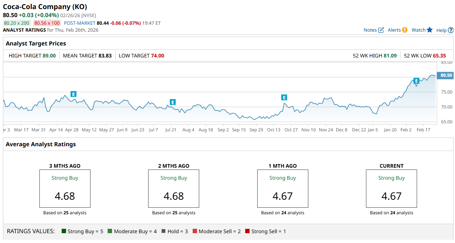Click the Analyst Target Prices heading
This screenshot has height=243, width=455.
tap(36, 43)
